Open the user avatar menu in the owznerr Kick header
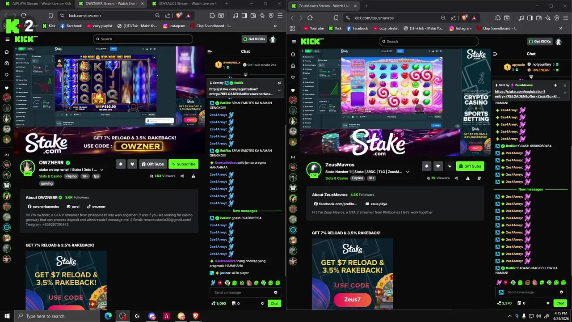The width and height of the screenshot is (572, 322). point(273,39)
